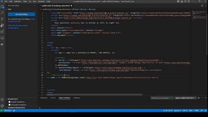Select the DEBUG CONSOLE panel tab
The height and width of the screenshot is (117, 208).
[64, 98]
